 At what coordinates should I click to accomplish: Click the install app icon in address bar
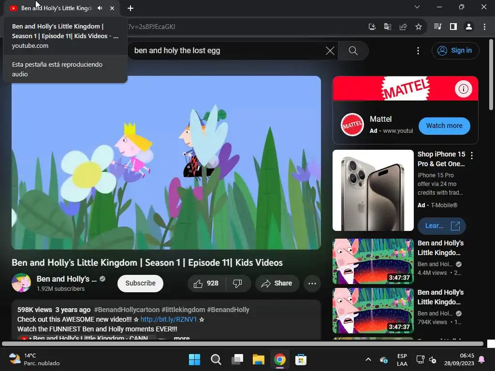tap(372, 27)
